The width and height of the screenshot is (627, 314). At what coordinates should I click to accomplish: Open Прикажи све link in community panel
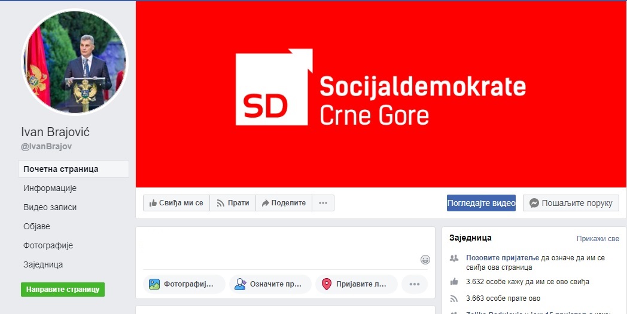tap(598, 239)
